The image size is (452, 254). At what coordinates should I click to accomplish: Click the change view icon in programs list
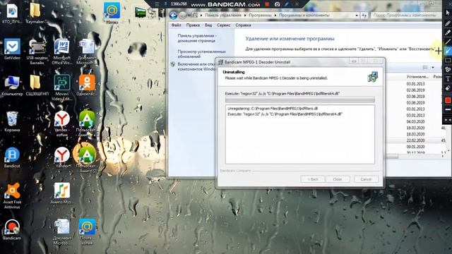coord(425,68)
